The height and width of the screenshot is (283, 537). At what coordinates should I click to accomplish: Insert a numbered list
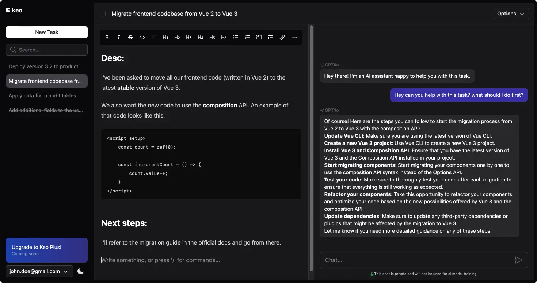247,37
